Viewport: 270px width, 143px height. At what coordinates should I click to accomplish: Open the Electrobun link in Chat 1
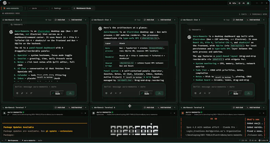(x=45, y=31)
